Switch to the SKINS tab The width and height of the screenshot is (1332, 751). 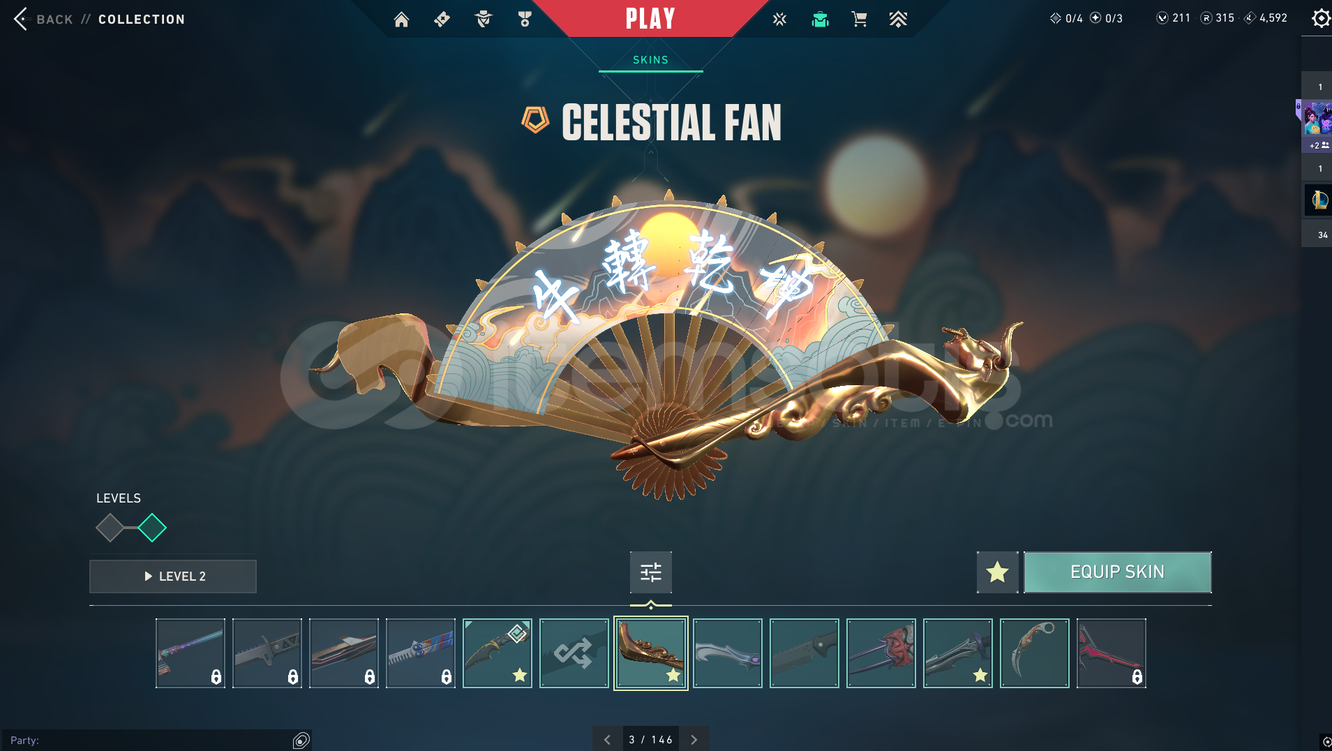point(650,60)
